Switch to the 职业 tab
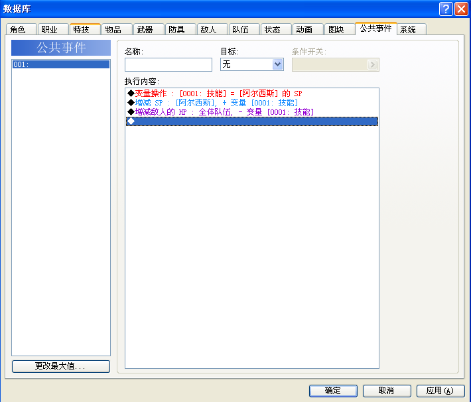The height and width of the screenshot is (402, 471). [53, 29]
